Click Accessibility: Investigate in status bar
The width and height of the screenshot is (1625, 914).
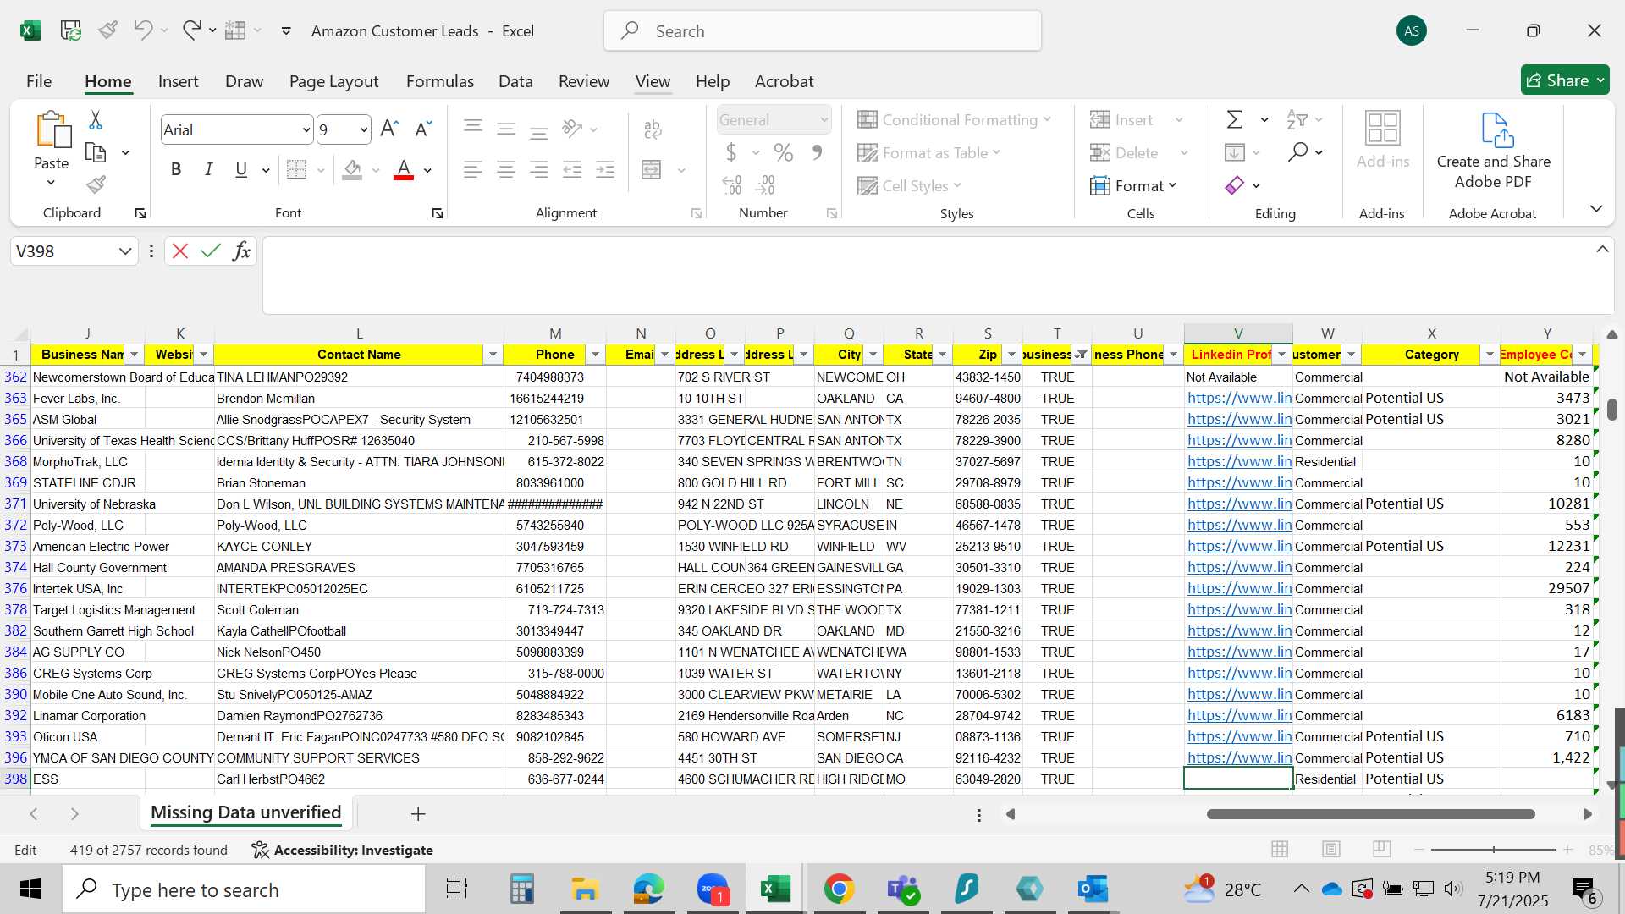click(x=343, y=850)
